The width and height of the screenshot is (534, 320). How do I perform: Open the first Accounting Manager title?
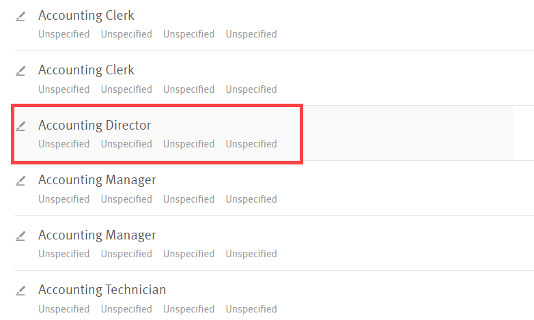tap(97, 179)
